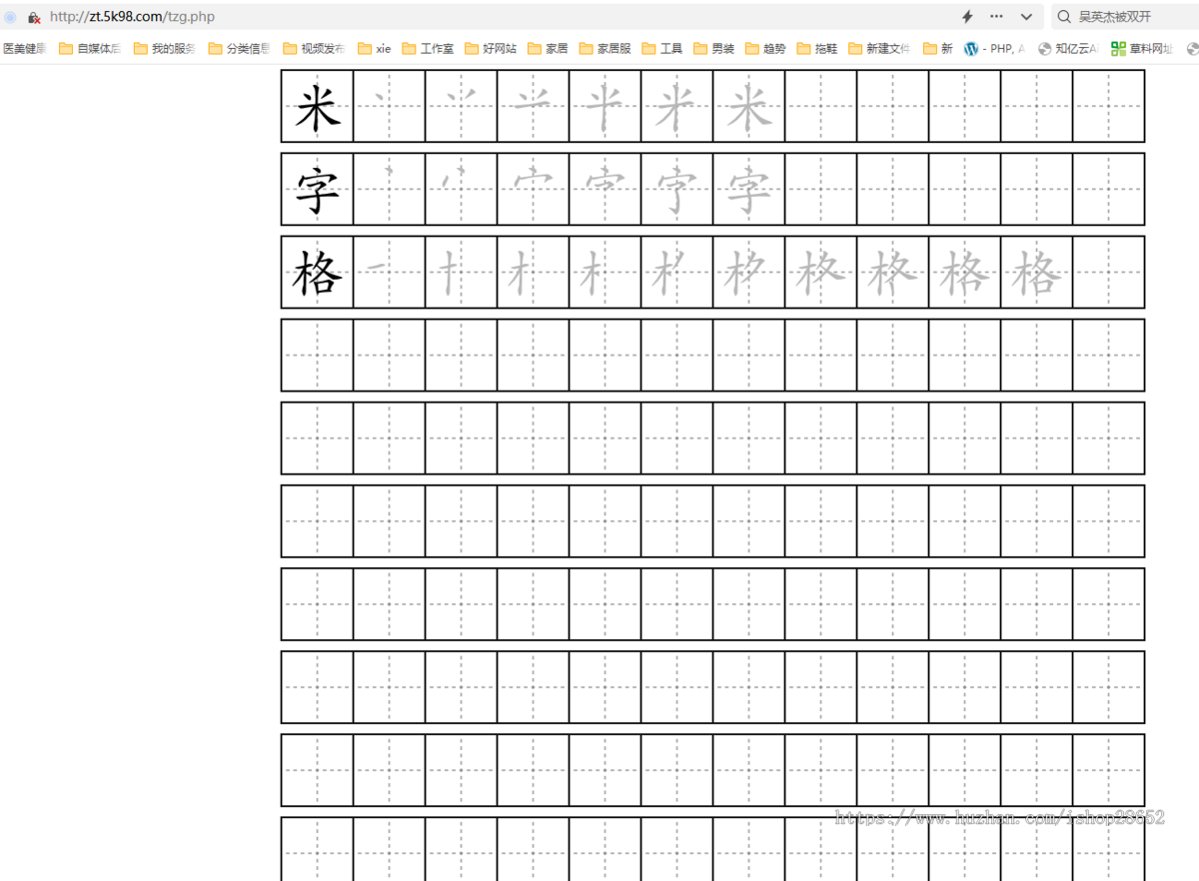The height and width of the screenshot is (881, 1199).
Task: Open the 男装 bookmark folder
Action: (x=714, y=48)
